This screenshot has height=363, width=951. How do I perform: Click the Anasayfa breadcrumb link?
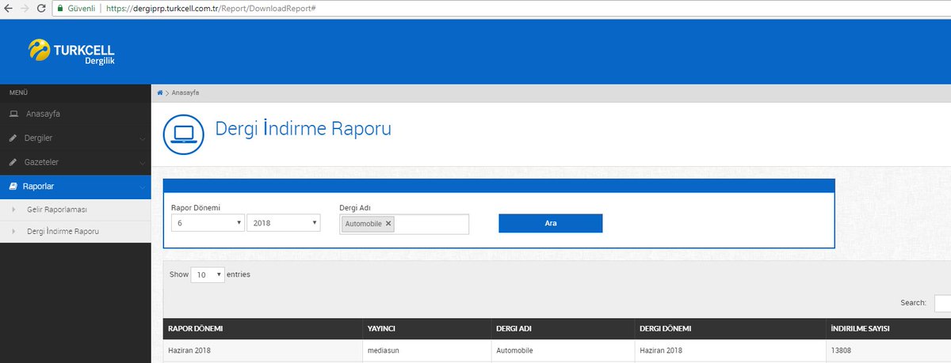click(x=185, y=93)
